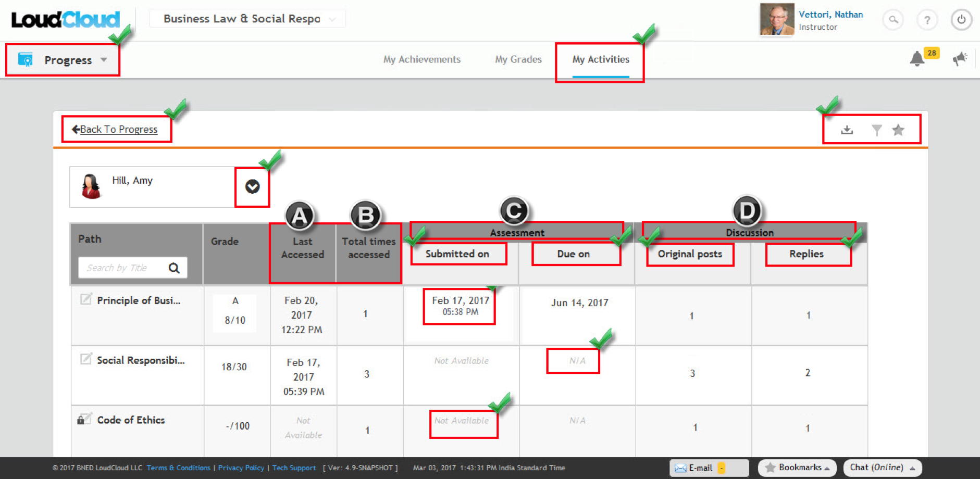
Task: Click the search magnifier in the header
Action: [893, 20]
